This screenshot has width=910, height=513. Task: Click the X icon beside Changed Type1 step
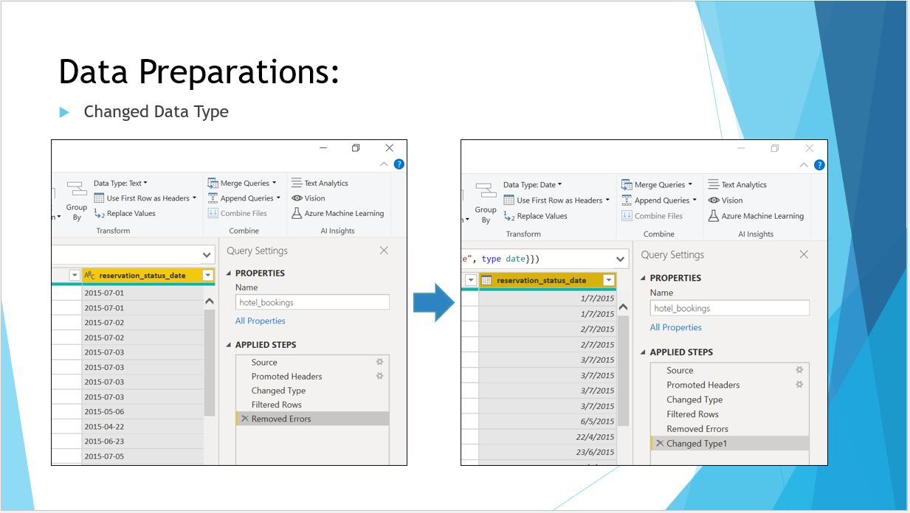click(x=659, y=444)
